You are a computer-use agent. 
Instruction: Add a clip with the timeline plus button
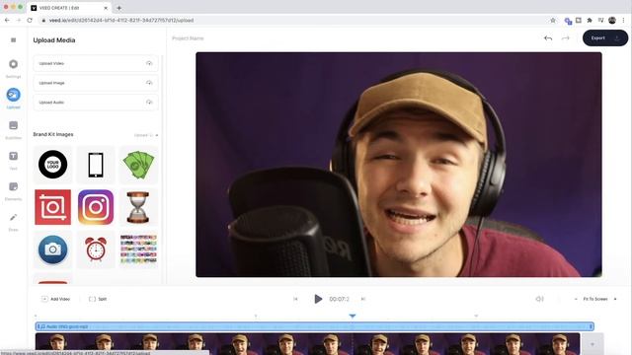(592, 344)
